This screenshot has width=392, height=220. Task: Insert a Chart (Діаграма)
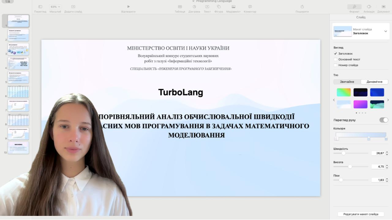click(x=194, y=7)
